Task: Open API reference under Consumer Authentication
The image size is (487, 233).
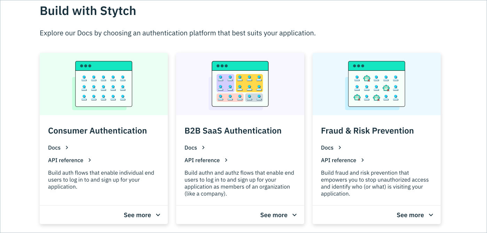Action: pos(70,160)
